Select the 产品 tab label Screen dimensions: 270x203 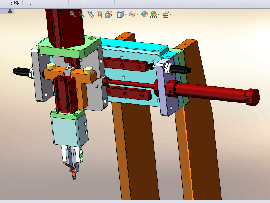click(x=8, y=11)
